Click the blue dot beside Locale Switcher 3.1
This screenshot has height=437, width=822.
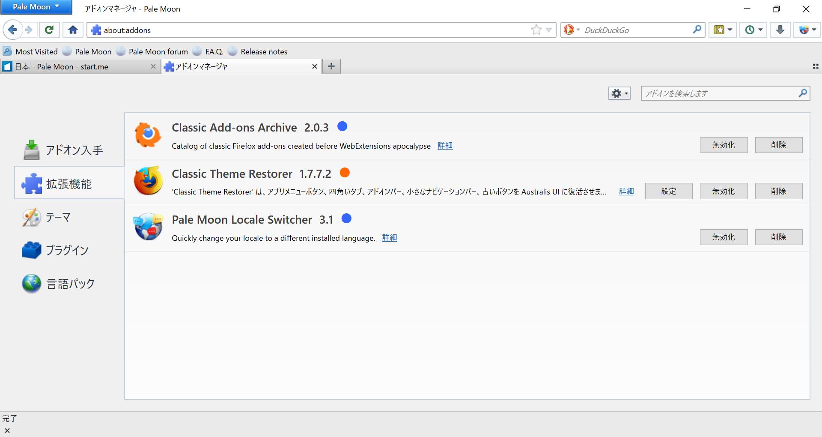pyautogui.click(x=346, y=218)
